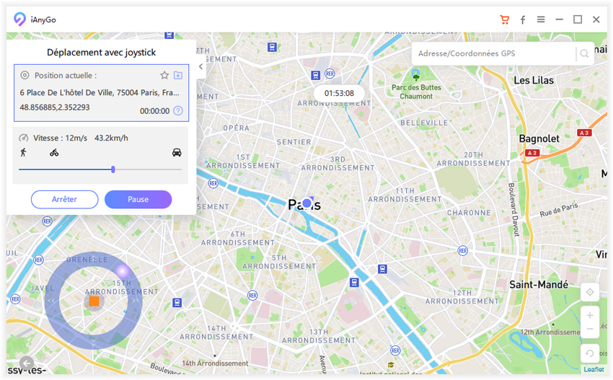613x380 pixels.
Task: Select cycling speed icon
Action: click(54, 152)
